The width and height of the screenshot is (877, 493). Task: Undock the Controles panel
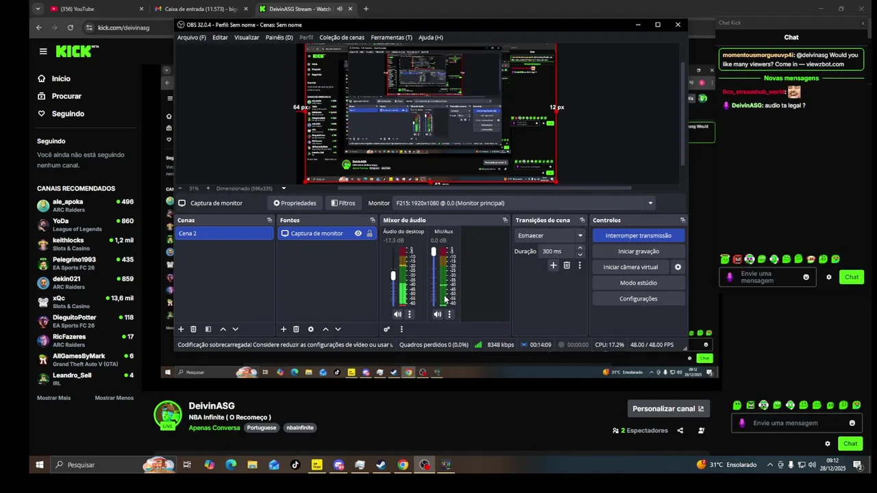682,220
